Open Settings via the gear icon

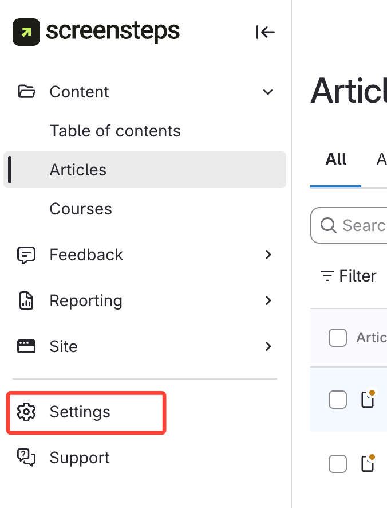[x=26, y=412]
